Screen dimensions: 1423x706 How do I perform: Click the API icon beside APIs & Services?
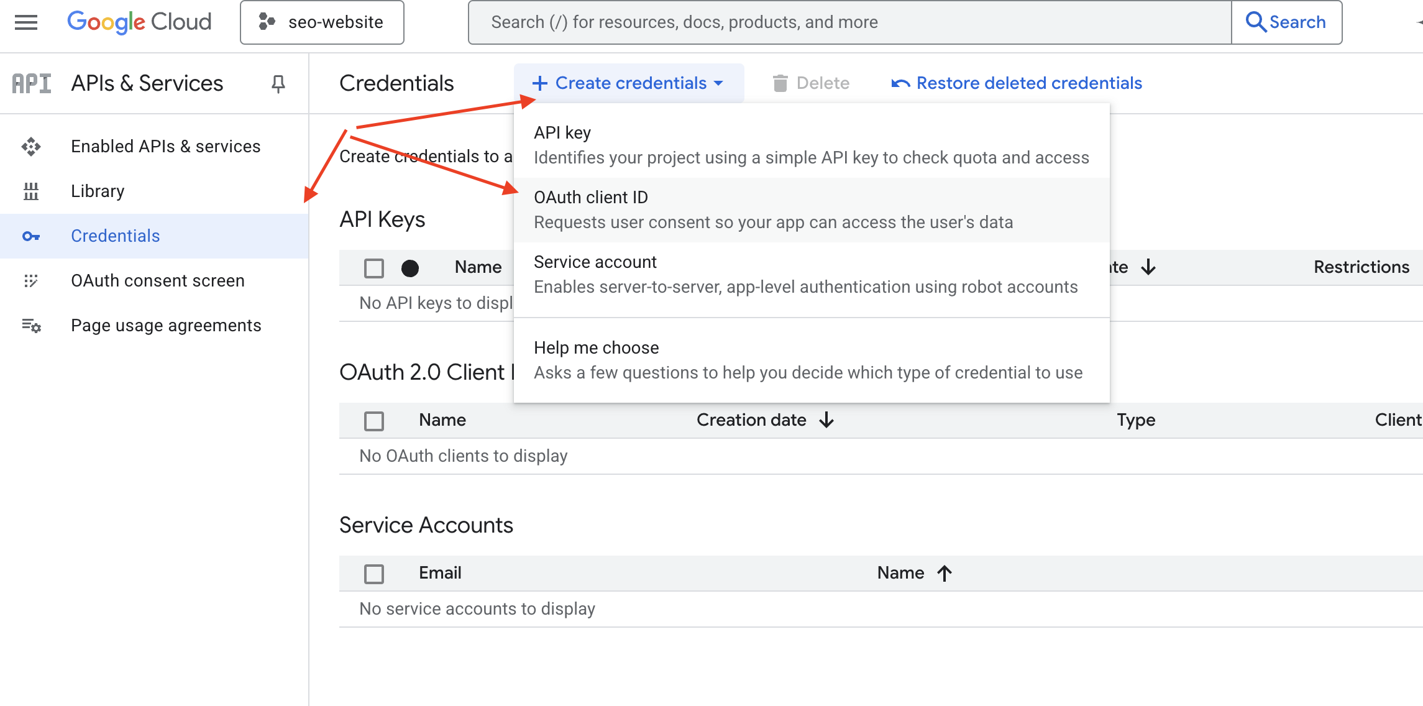pyautogui.click(x=32, y=83)
